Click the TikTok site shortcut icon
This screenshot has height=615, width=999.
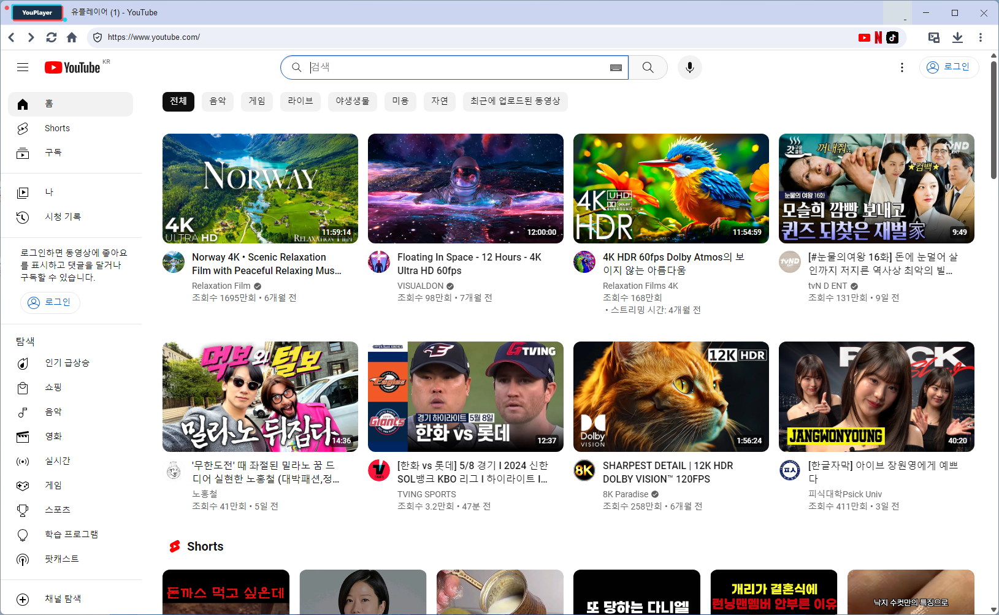[892, 37]
